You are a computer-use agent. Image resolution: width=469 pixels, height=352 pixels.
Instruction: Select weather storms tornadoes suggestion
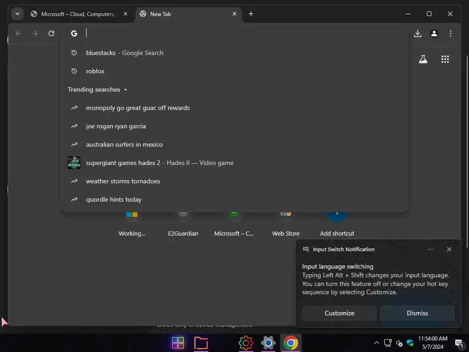tap(234, 181)
